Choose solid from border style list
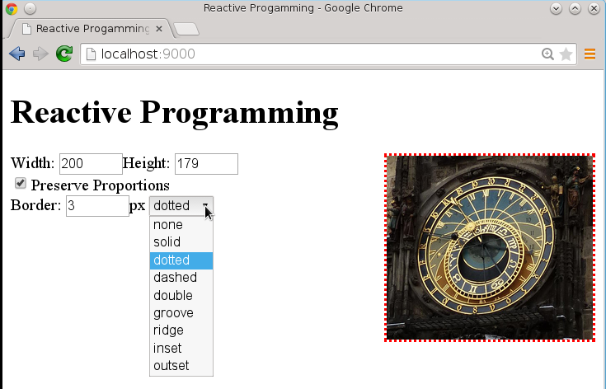 click(181, 242)
